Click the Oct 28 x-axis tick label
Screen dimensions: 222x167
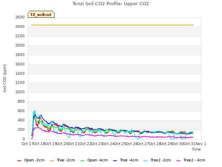[155, 144]
